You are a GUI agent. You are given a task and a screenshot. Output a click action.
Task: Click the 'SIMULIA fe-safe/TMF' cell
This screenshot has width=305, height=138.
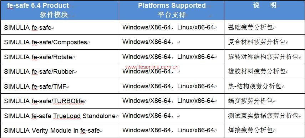(x=60, y=86)
